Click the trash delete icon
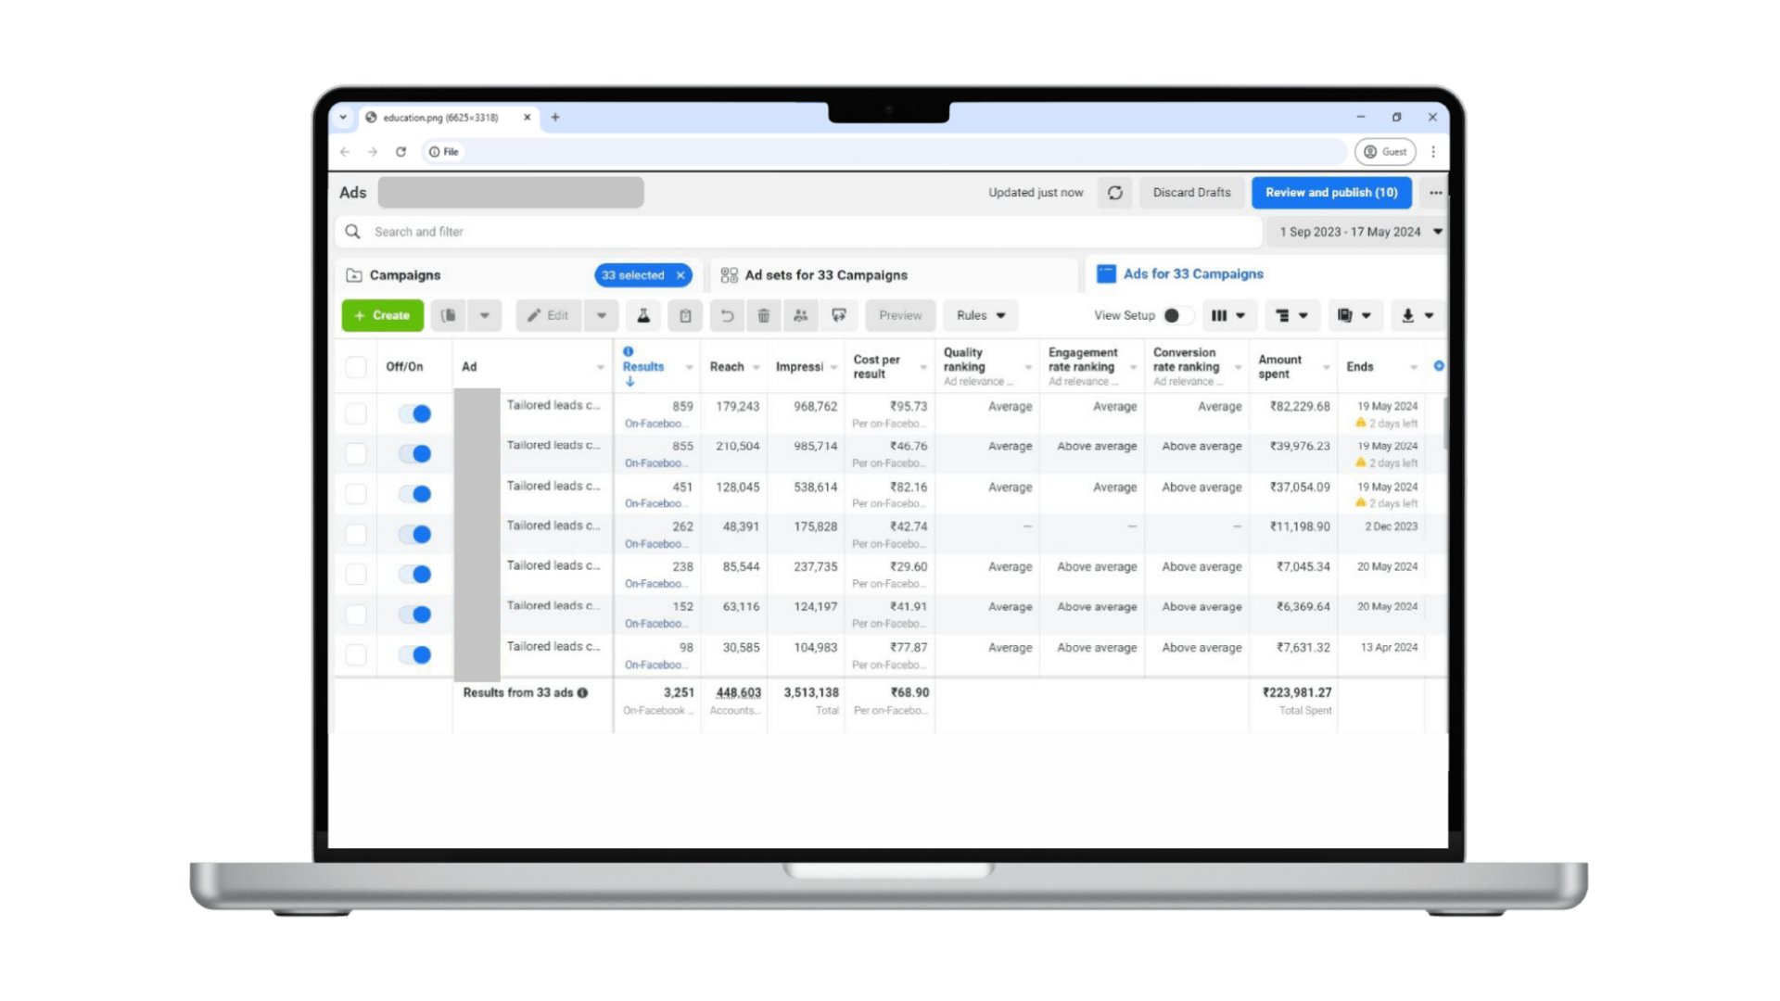 click(763, 315)
